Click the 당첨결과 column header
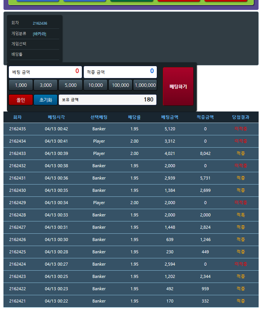Image resolution: width=264 pixels, height=316 pixels. tap(241, 117)
